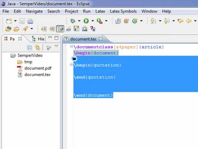Open the Run dropdown arrow

93,21
